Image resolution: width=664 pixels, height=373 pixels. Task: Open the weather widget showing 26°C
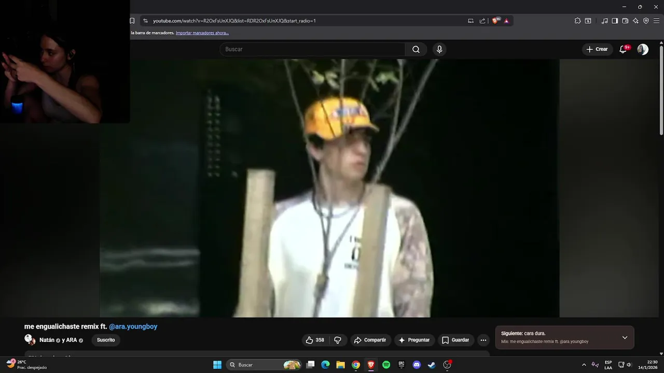coord(27,365)
